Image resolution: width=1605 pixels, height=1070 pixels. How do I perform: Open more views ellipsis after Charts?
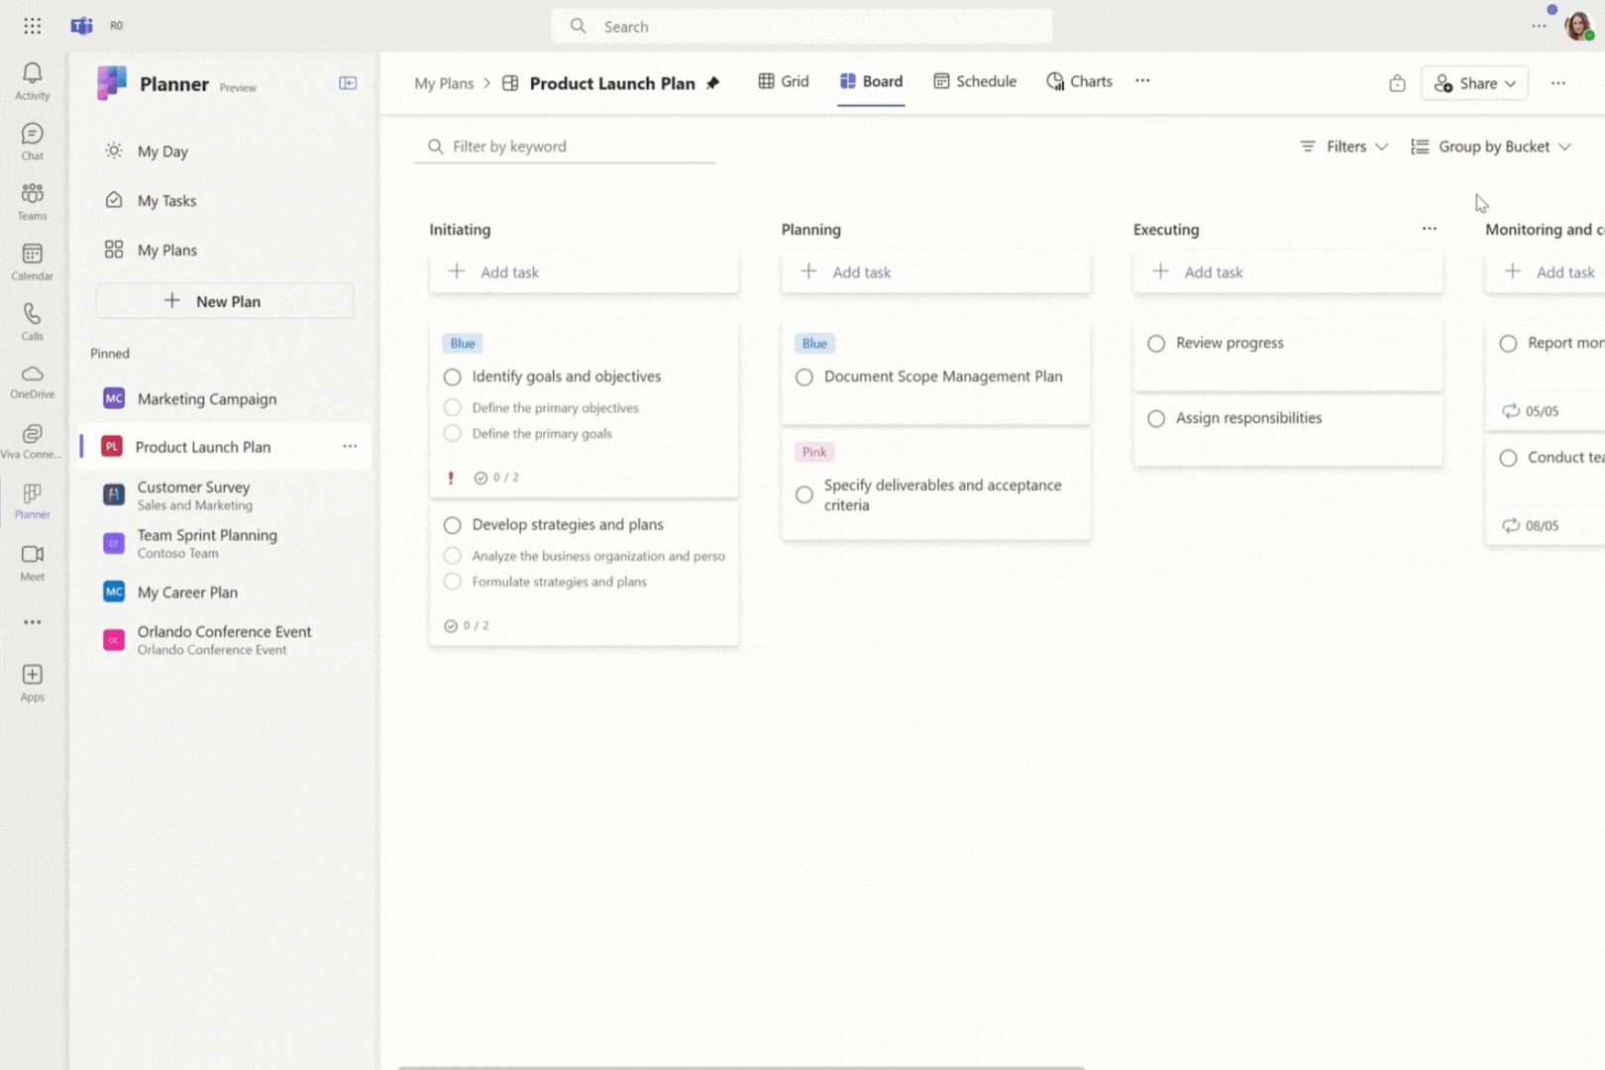click(x=1142, y=81)
